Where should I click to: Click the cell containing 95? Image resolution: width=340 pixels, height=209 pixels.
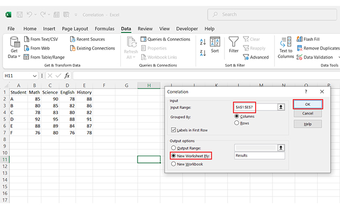point(50,119)
